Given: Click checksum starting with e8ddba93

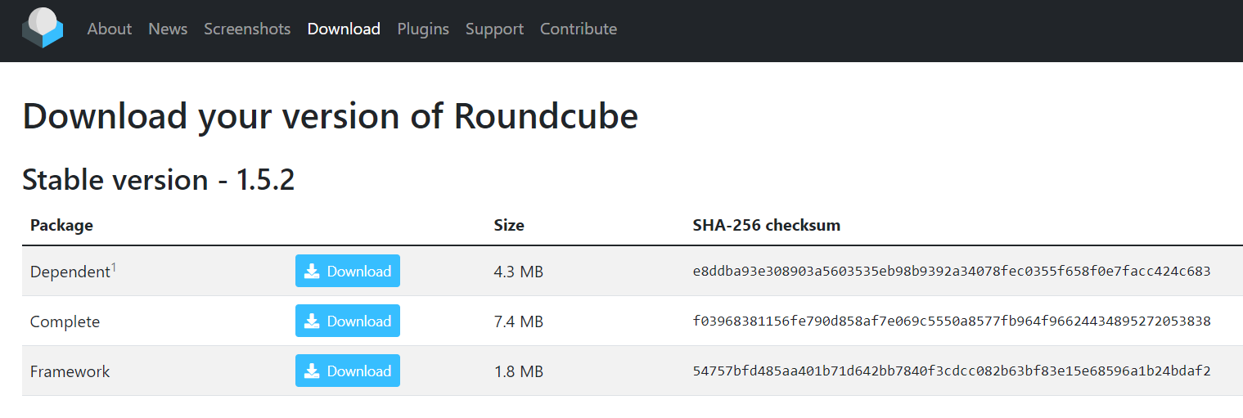Looking at the screenshot, I should coord(952,272).
